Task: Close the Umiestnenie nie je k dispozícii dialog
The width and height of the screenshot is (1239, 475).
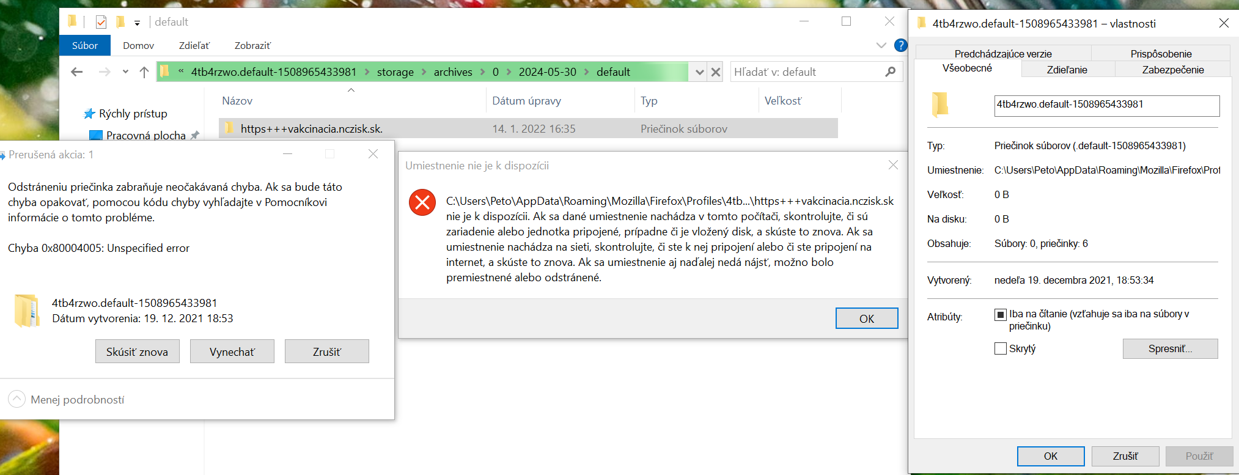Action: 893,165
